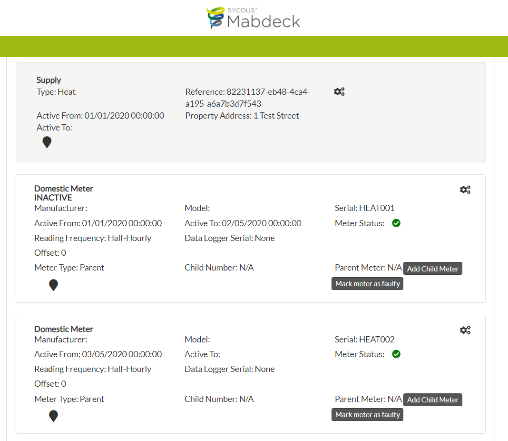The width and height of the screenshot is (508, 441).
Task: Mark meter HEAT002 as faulty
Action: tap(367, 414)
